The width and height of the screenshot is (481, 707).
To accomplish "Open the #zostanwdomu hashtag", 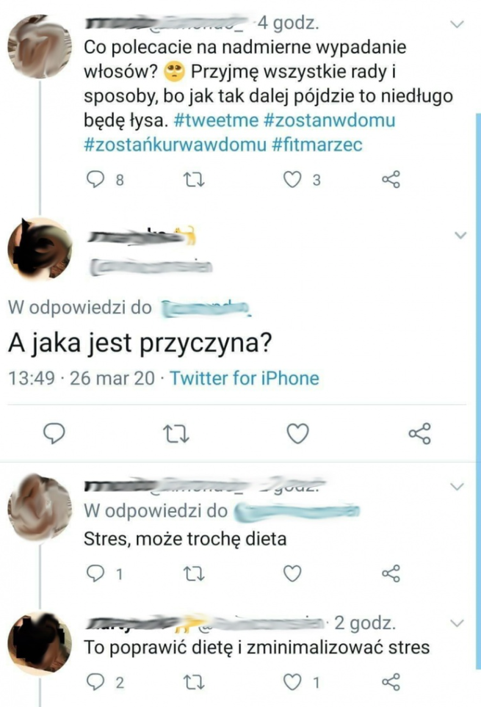I will pyautogui.click(x=329, y=120).
